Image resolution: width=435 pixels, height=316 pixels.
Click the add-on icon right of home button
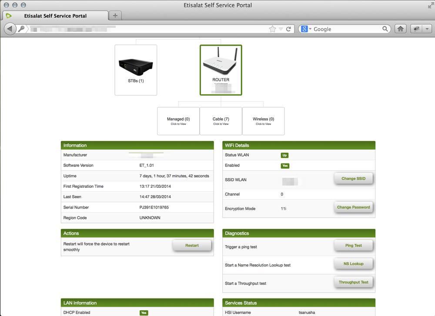click(416, 29)
